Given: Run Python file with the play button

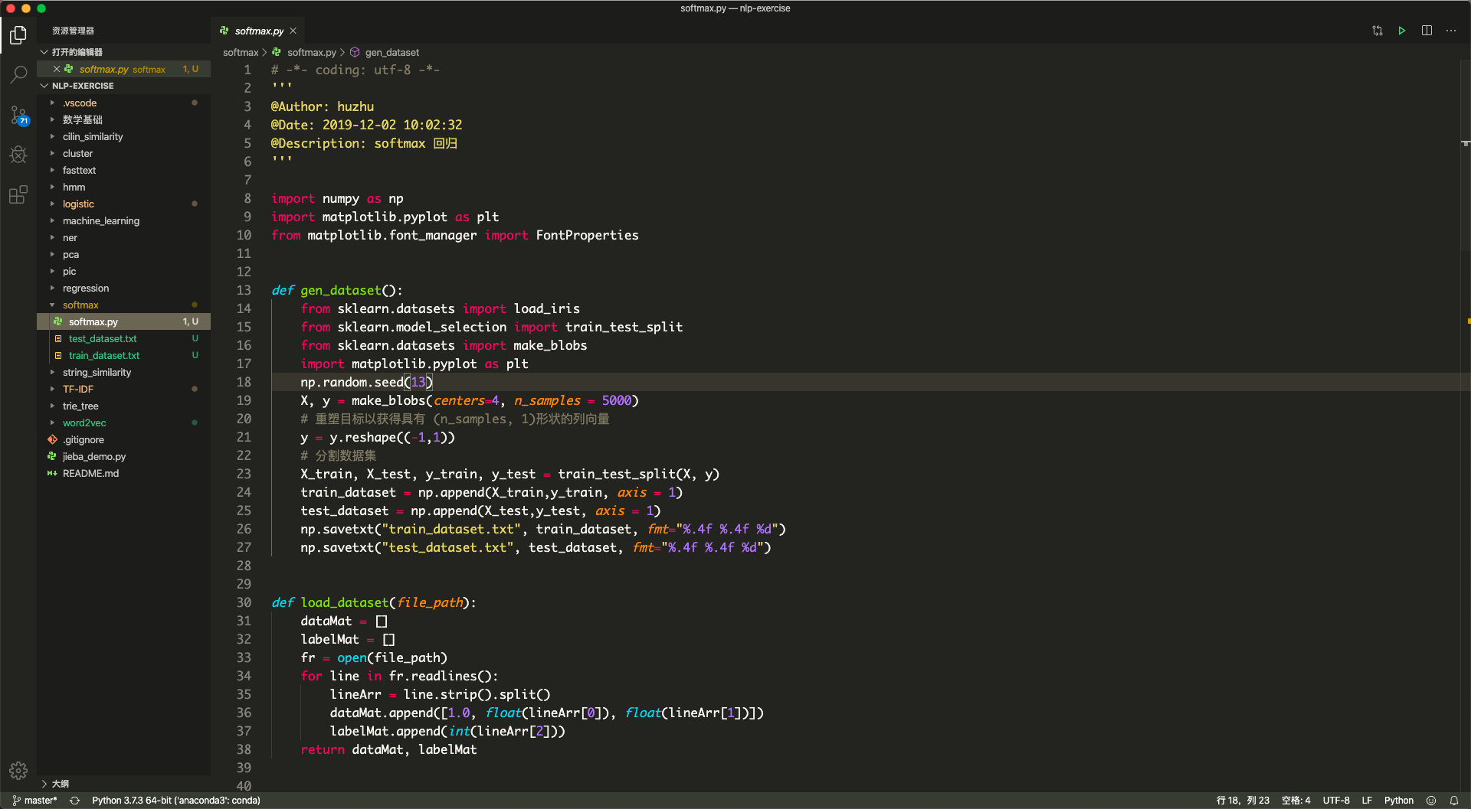Looking at the screenshot, I should pyautogui.click(x=1401, y=31).
